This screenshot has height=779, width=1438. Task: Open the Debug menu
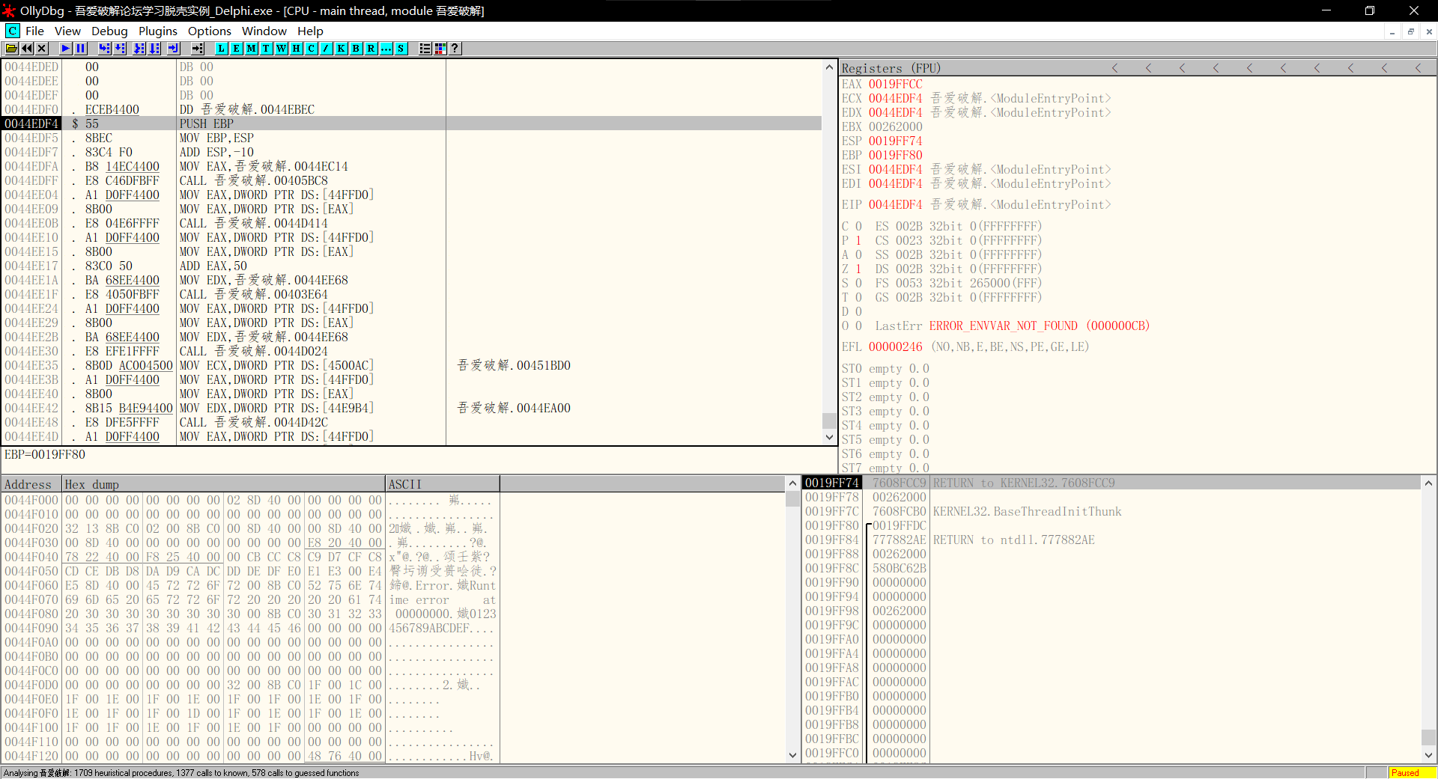pyautogui.click(x=109, y=31)
